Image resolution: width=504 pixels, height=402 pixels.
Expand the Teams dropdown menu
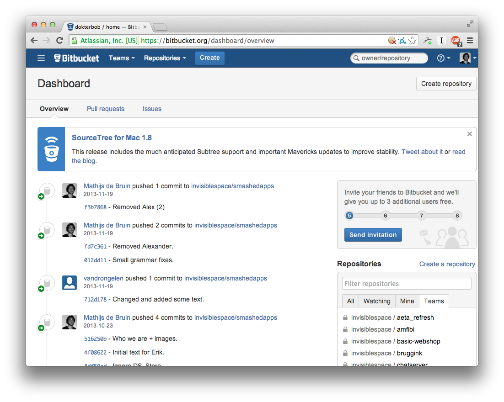tap(122, 58)
